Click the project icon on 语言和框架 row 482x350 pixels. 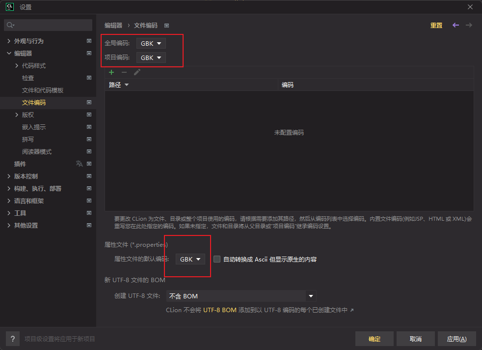(x=89, y=201)
